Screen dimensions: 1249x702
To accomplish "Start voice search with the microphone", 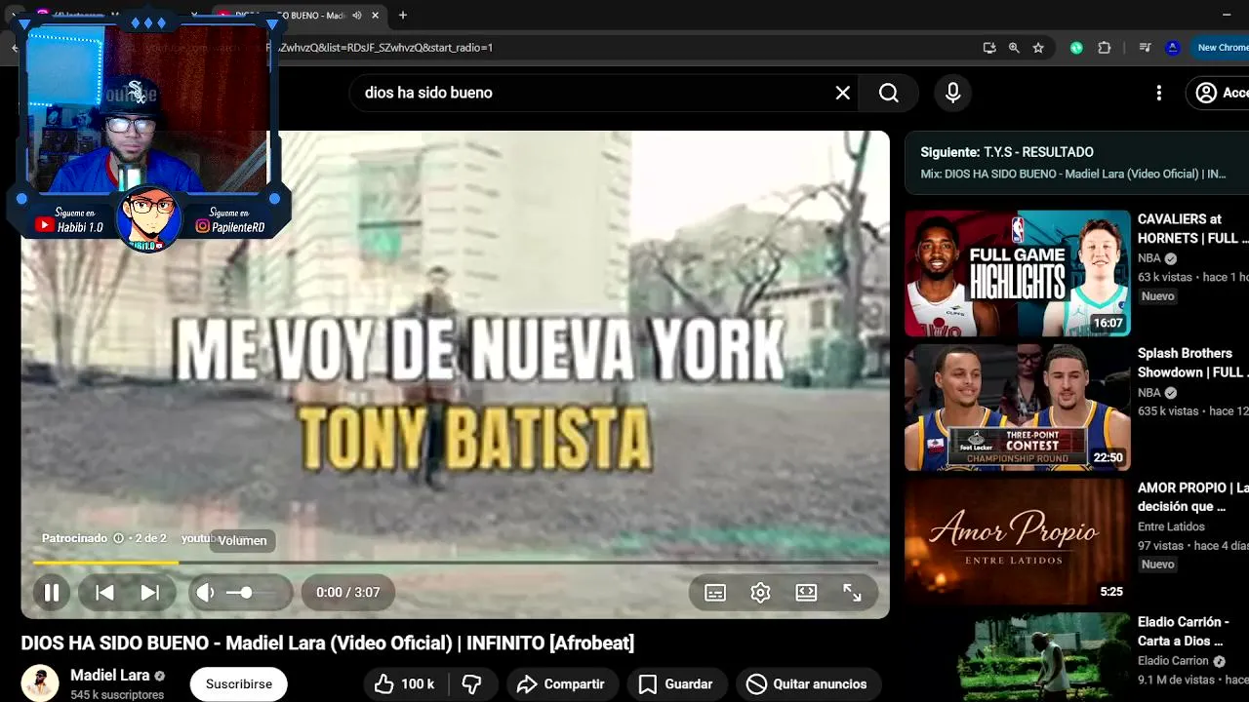I will tap(953, 93).
